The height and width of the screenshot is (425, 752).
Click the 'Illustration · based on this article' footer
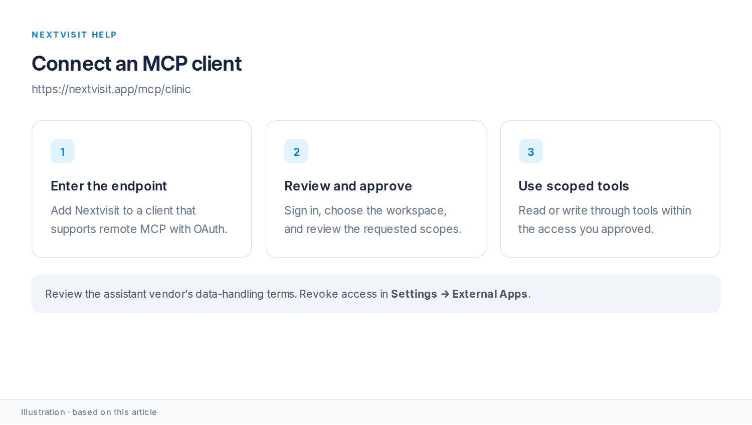pyautogui.click(x=89, y=412)
